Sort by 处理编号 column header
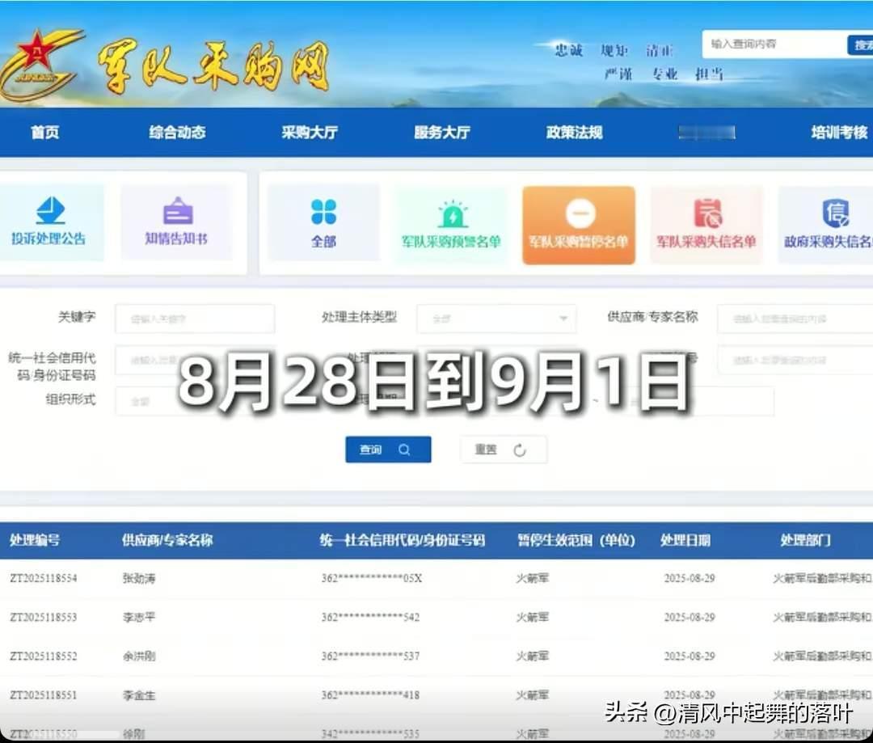Screen dimensions: 873x743 35,540
